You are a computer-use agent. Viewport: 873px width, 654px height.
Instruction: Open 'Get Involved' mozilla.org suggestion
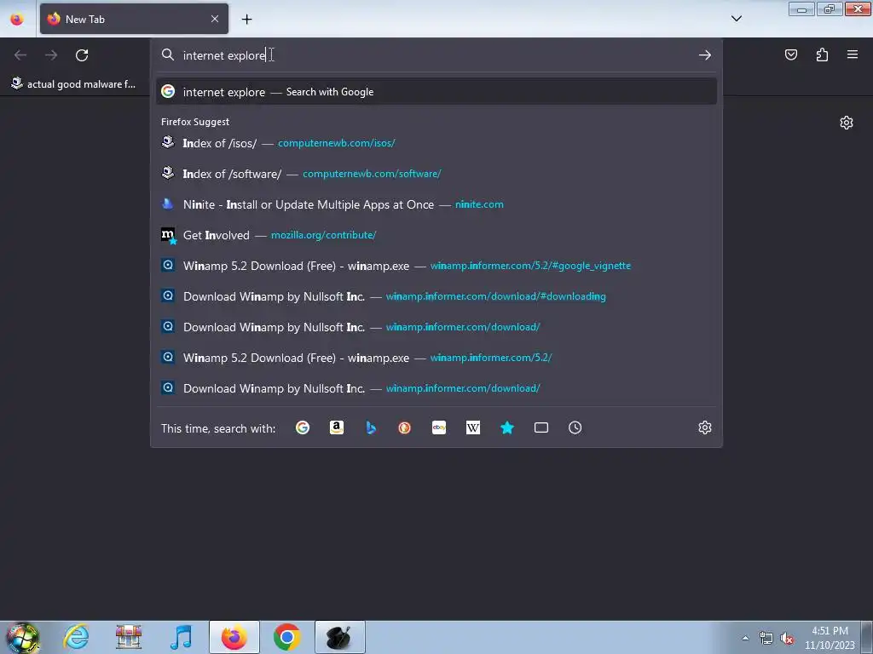436,235
